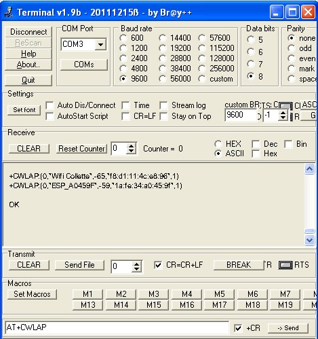Open the COM Port dropdown arrow

point(100,44)
